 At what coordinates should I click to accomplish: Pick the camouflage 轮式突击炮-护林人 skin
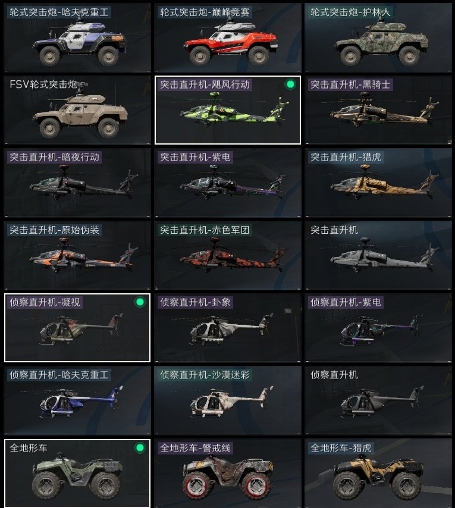tap(378, 37)
